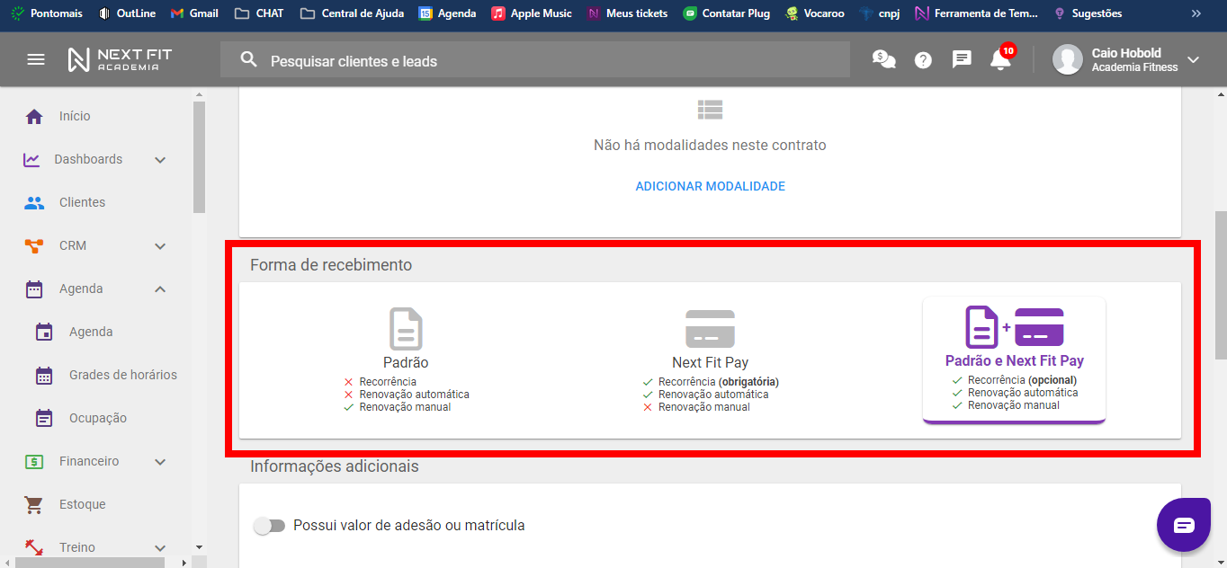Click ADICIONAR MODALIDADE link
Image resolution: width=1227 pixels, height=568 pixels.
[710, 186]
